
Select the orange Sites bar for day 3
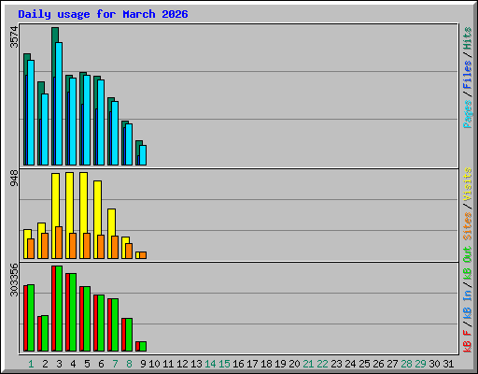[x=59, y=243]
